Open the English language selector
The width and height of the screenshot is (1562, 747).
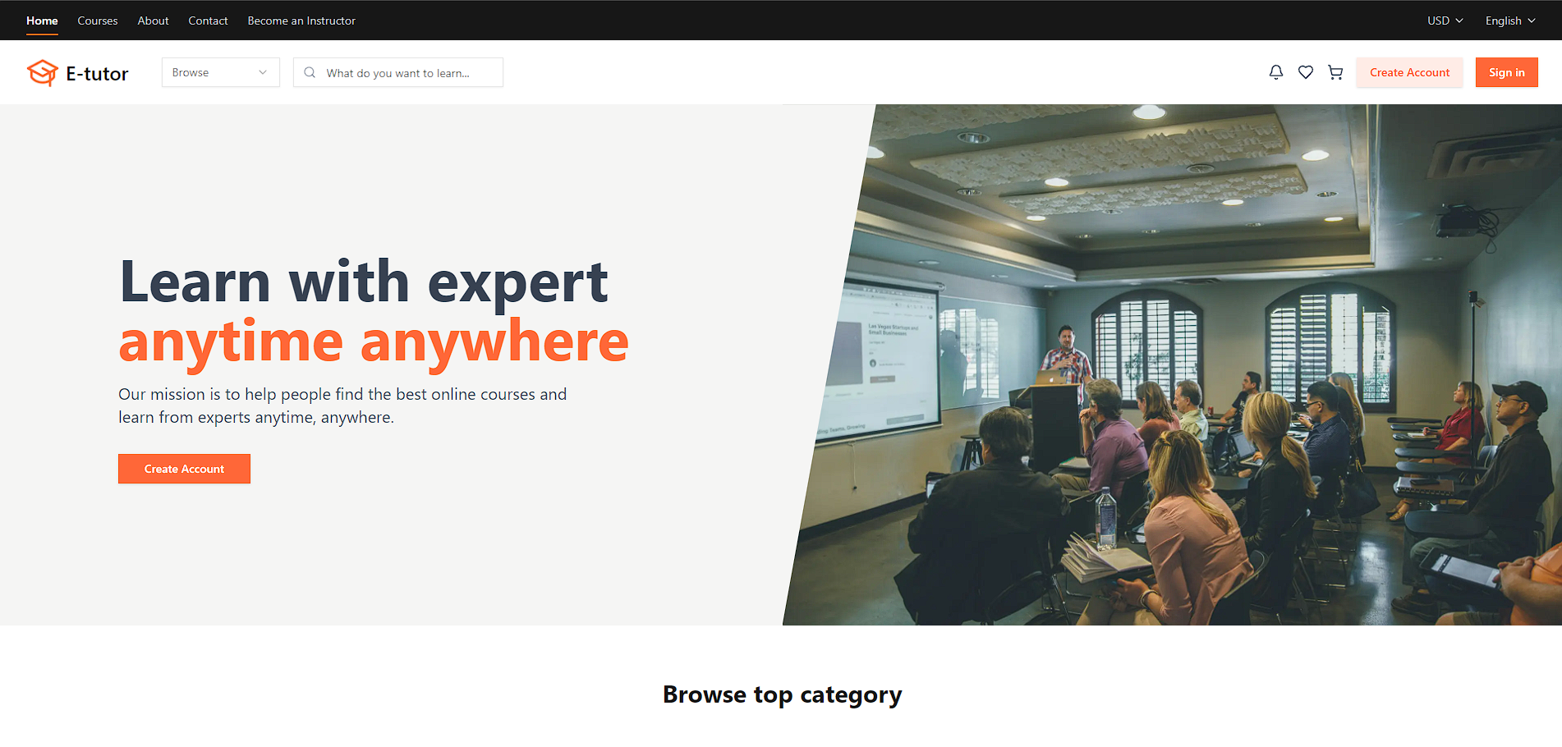tap(1509, 21)
